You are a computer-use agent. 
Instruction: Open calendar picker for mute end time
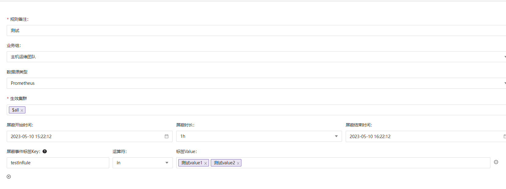pyautogui.click(x=504, y=136)
